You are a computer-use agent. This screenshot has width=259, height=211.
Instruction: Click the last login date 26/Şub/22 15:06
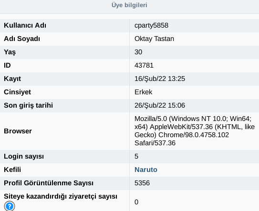(x=160, y=105)
